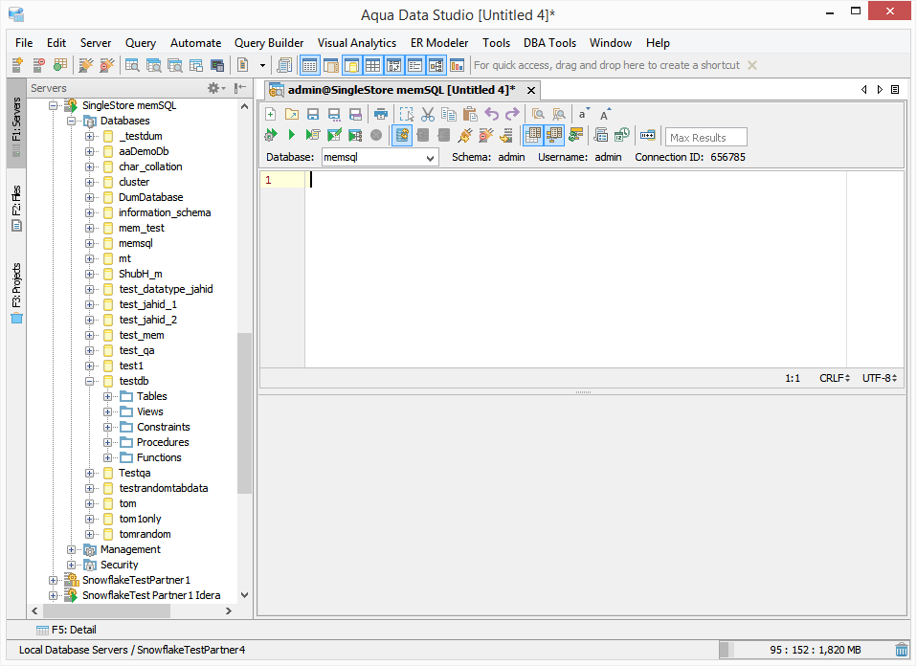Viewport: 917px width, 666px height.
Task: Open the F5: Detail panel
Action: point(66,630)
